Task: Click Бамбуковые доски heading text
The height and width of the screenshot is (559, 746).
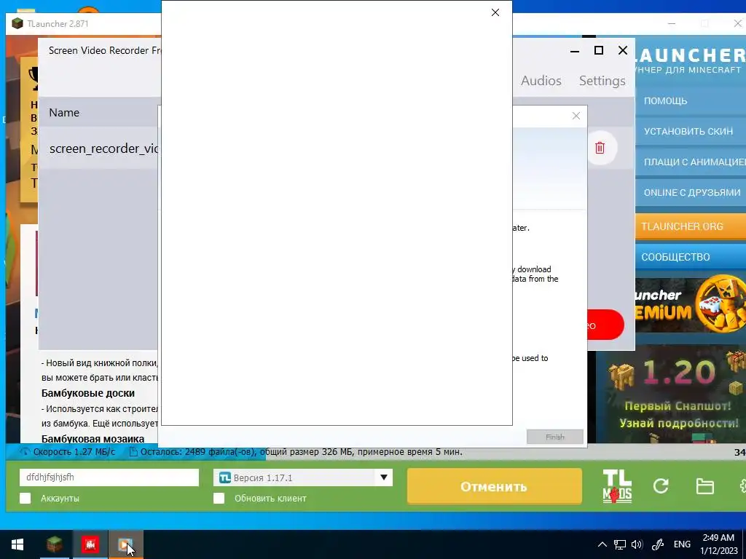Action: pyautogui.click(x=88, y=393)
